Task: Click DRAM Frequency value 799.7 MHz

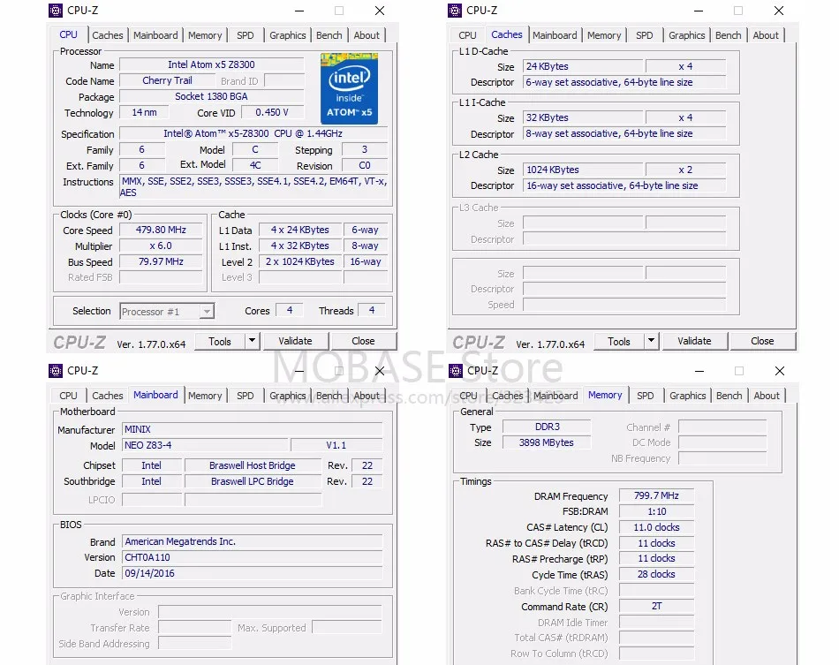Action: click(x=656, y=495)
